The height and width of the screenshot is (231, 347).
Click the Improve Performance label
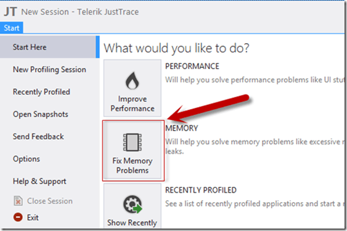133,103
